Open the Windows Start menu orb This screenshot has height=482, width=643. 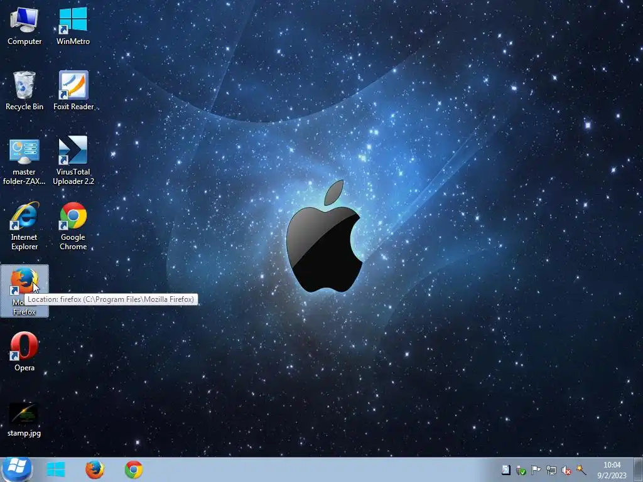(17, 469)
